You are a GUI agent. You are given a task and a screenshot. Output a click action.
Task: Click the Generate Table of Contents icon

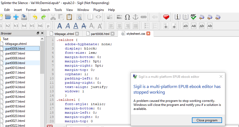(185, 17)
